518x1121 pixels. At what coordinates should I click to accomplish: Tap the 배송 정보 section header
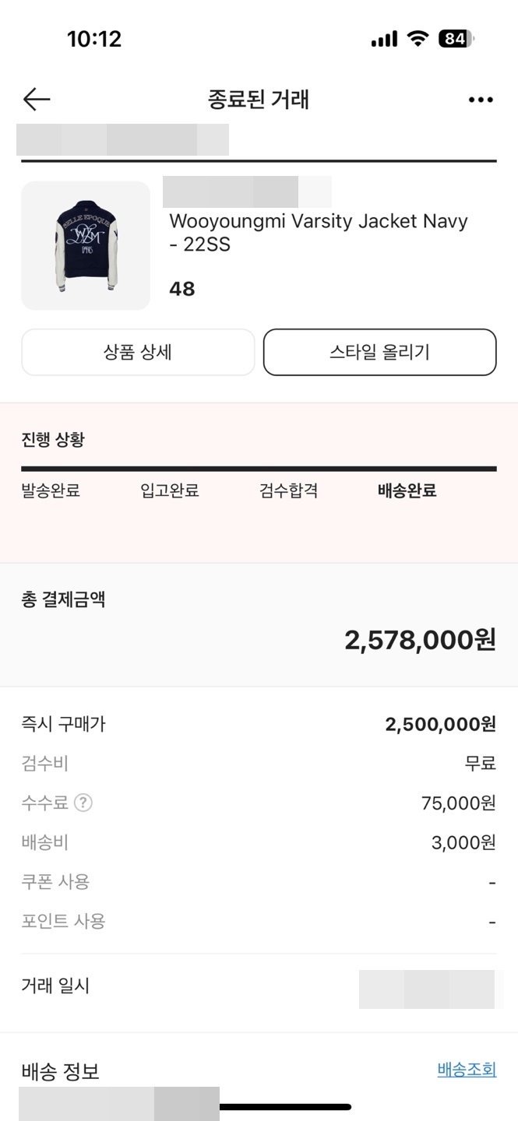coord(60,1071)
